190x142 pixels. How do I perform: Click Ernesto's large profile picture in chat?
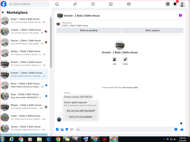click(120, 45)
